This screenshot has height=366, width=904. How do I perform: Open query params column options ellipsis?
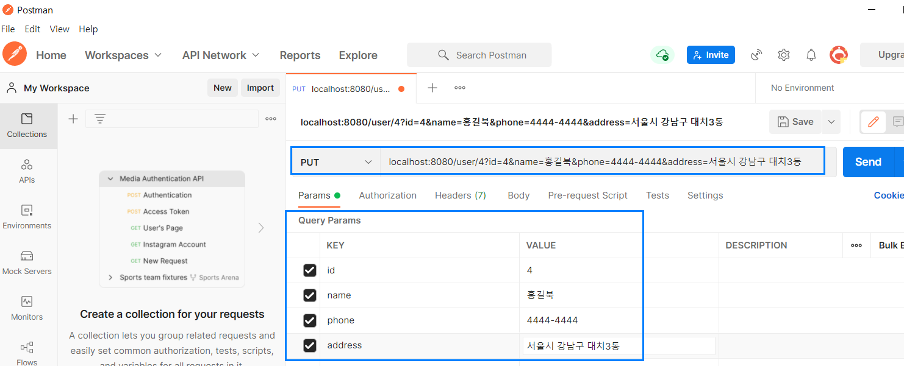(856, 245)
